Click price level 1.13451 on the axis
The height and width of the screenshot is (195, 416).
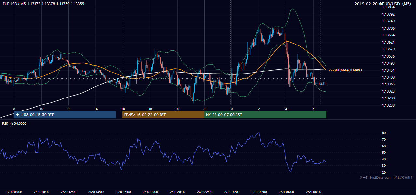pyautogui.click(x=388, y=70)
